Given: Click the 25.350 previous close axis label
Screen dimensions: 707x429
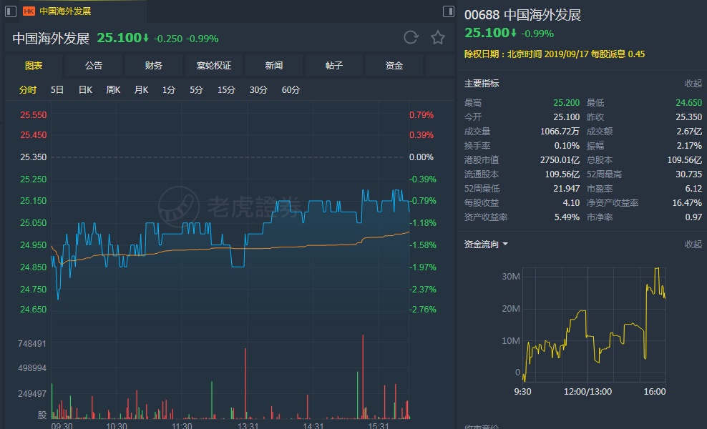Looking at the screenshot, I should [x=34, y=157].
